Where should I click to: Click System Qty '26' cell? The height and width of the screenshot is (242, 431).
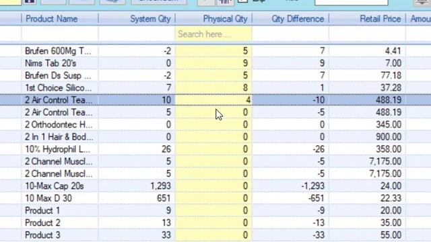[x=137, y=149]
